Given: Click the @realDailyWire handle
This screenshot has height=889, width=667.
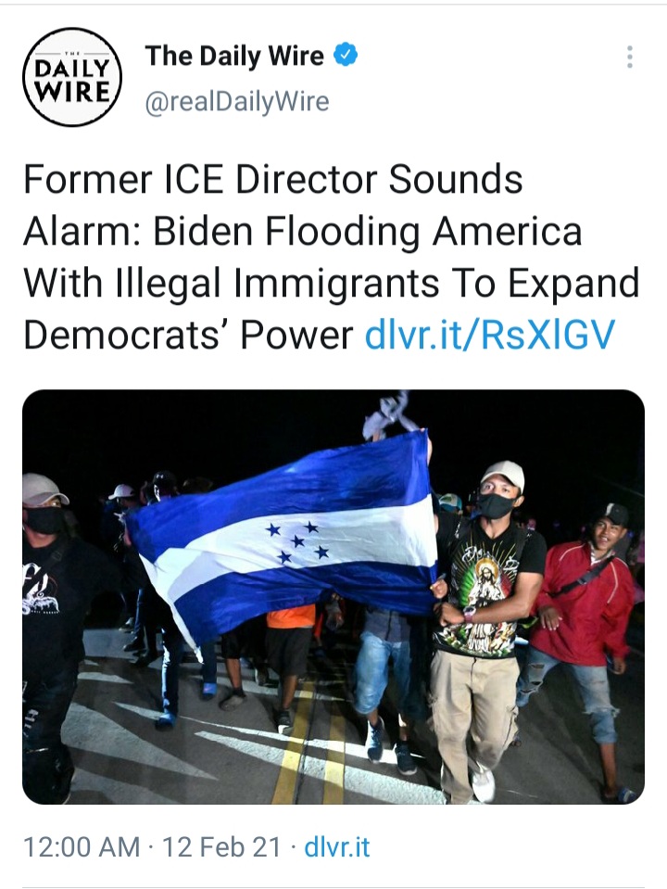Looking at the screenshot, I should click(x=237, y=102).
